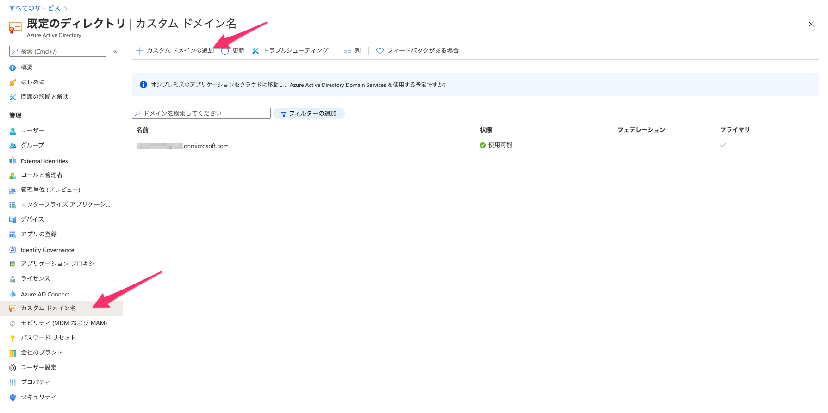Click the ロールと管理者 icon
Image resolution: width=828 pixels, height=413 pixels.
[12, 175]
